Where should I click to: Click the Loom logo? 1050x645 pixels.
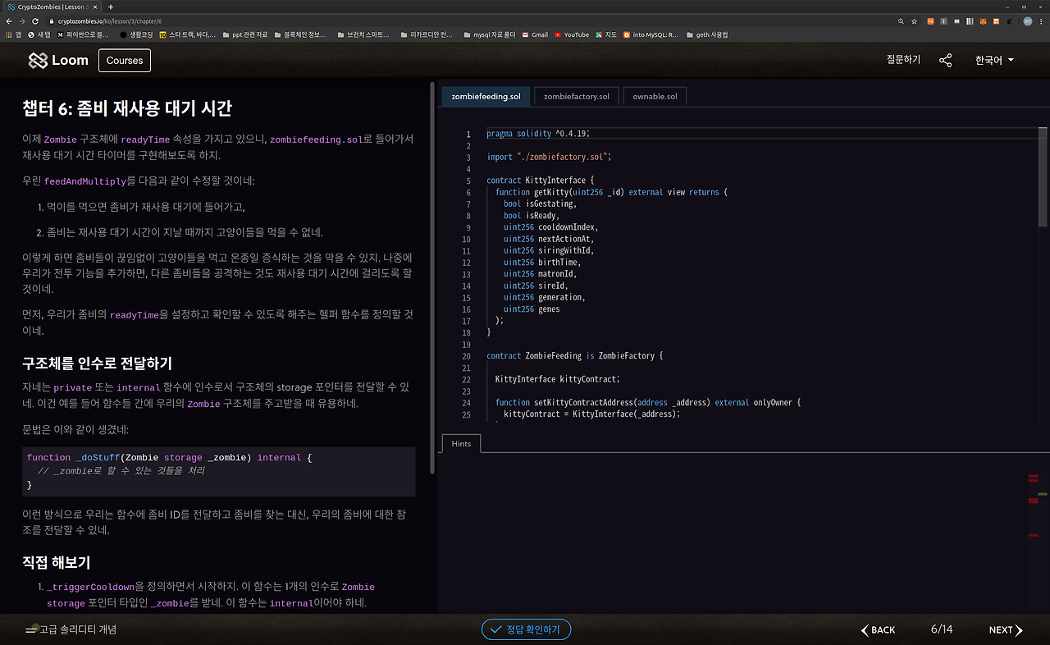(x=58, y=60)
